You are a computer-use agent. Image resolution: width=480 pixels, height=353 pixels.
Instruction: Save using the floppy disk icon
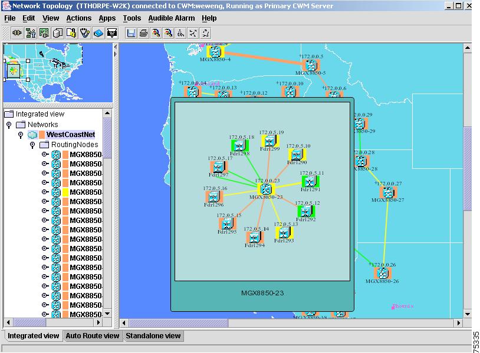(x=131, y=33)
